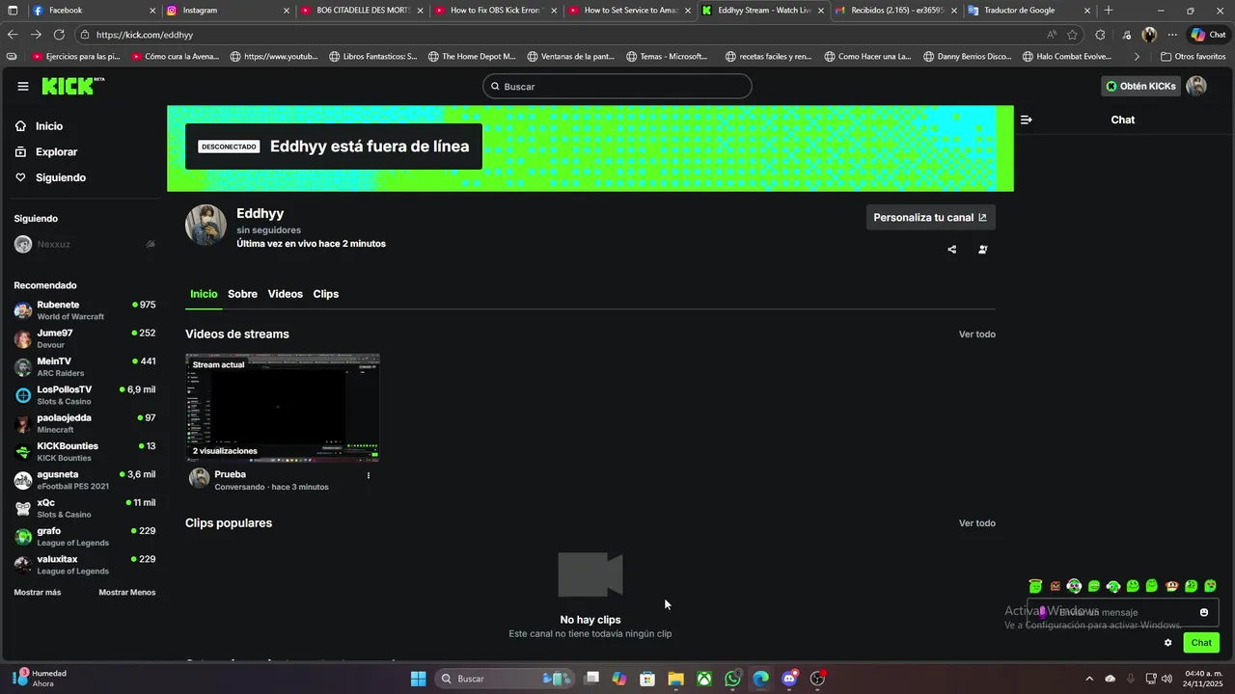Image resolution: width=1235 pixels, height=694 pixels.
Task: Open volume control in system tray
Action: [1167, 679]
